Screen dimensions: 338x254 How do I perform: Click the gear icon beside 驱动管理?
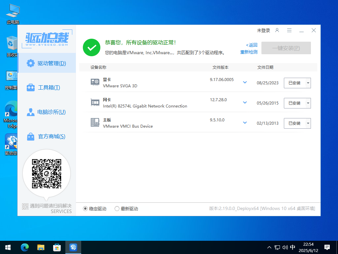point(30,63)
